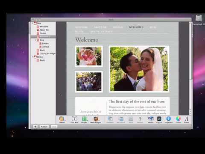Select the highlighted Welcome 2 sidebar row
This screenshot has height=154, width=205.
click(x=43, y=37)
